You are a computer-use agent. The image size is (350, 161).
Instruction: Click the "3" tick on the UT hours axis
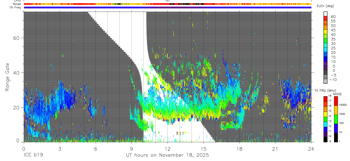pyautogui.click(x=60, y=149)
